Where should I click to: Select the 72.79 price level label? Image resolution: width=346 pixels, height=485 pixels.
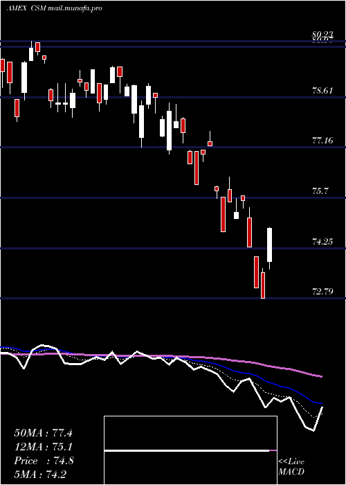(x=323, y=292)
